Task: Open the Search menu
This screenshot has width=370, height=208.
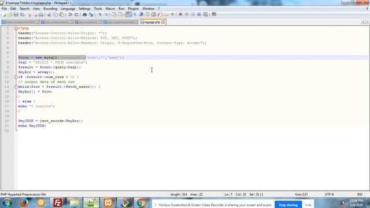Action: (x=24, y=9)
